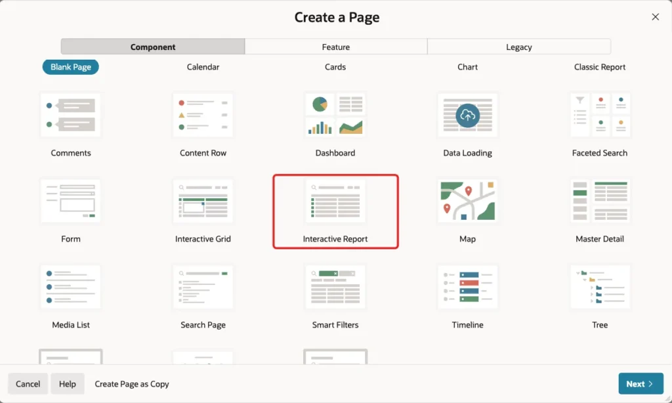This screenshot has width=672, height=403.
Task: Pick the Interactive Grid page icon
Action: coord(203,201)
